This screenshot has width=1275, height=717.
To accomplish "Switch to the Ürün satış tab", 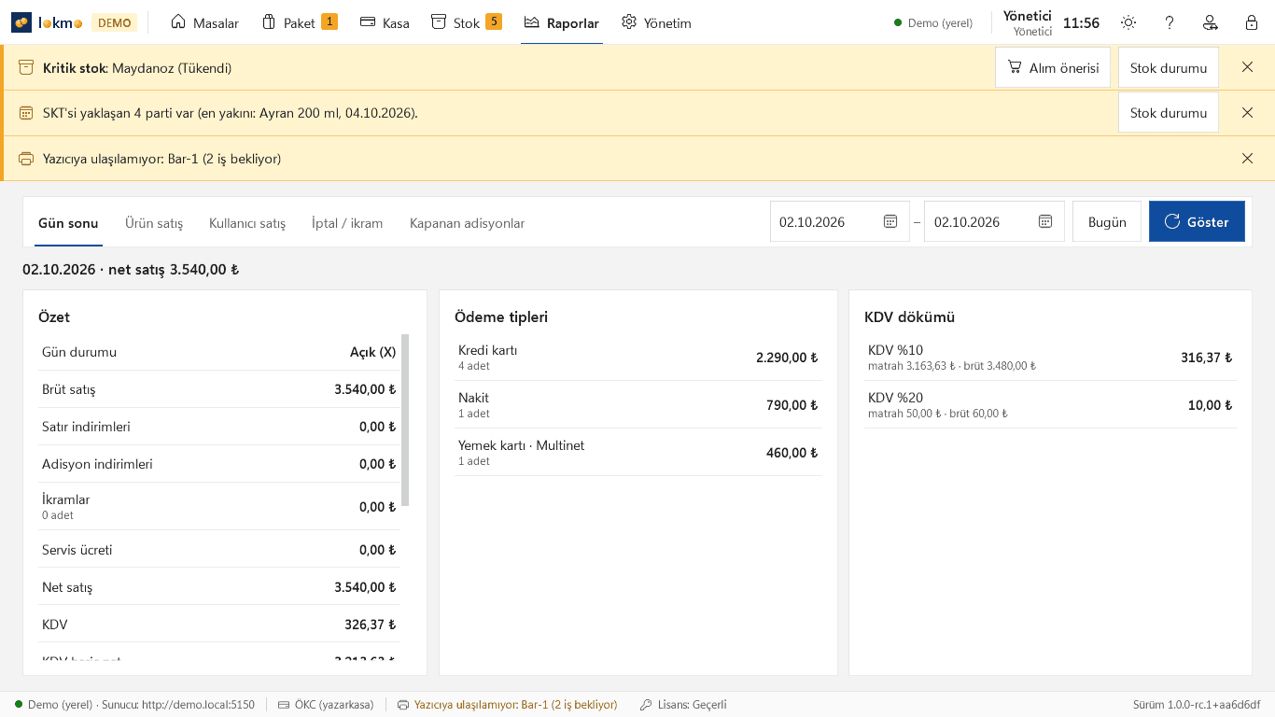I will tap(154, 223).
